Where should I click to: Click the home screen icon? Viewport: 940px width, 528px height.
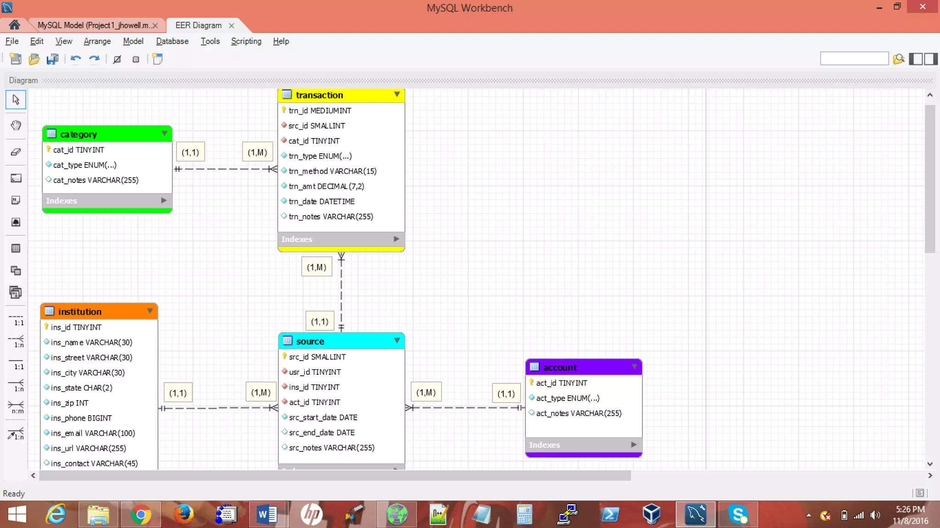click(x=14, y=25)
